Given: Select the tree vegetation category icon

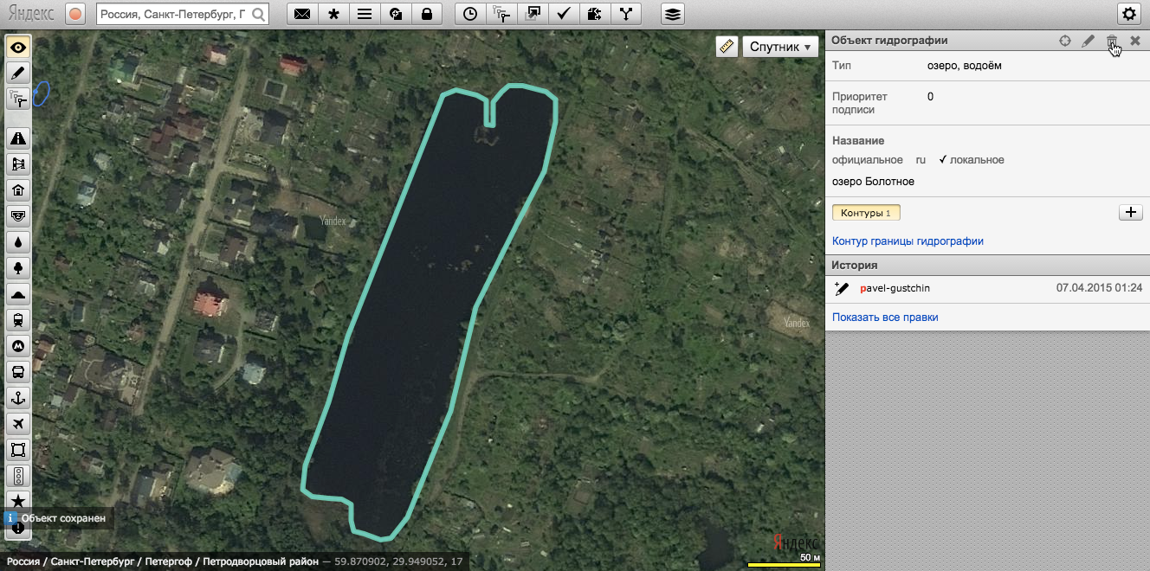Looking at the screenshot, I should pyautogui.click(x=18, y=268).
